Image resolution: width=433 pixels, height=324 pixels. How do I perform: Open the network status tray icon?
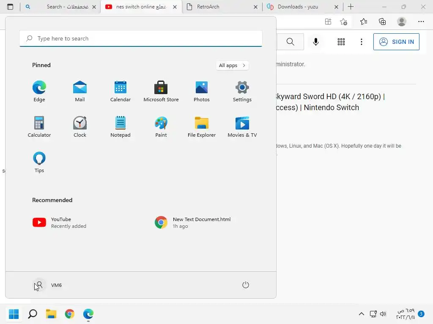(x=373, y=314)
